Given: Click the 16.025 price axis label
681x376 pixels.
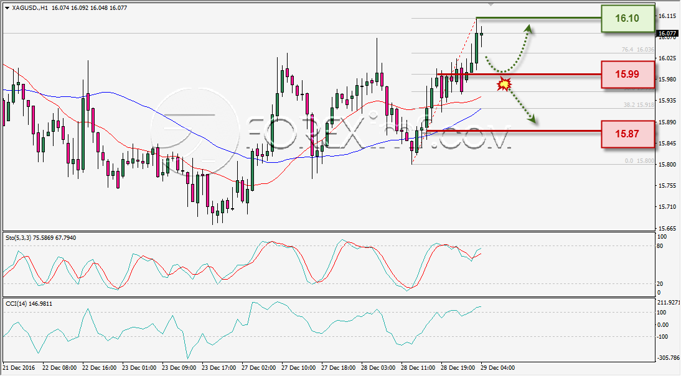Looking at the screenshot, I should point(667,58).
